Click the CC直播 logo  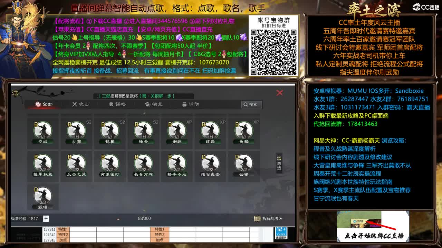tap(426, 7)
